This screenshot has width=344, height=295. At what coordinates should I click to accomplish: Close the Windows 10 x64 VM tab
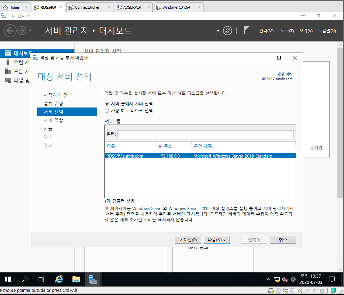click(x=199, y=7)
